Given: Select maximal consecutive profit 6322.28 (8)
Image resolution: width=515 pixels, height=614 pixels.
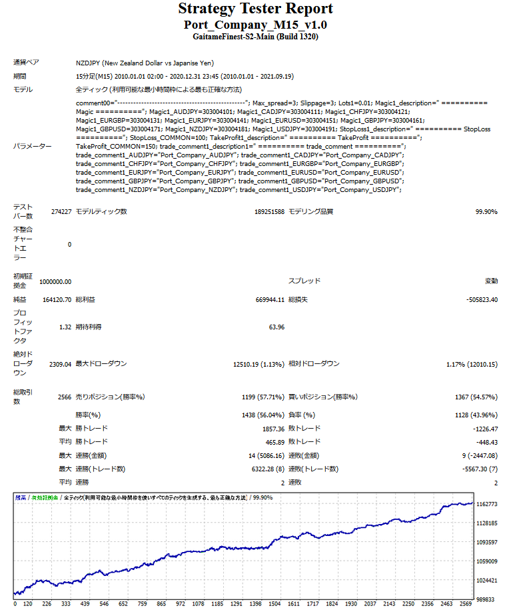Looking at the screenshot, I should (268, 469).
